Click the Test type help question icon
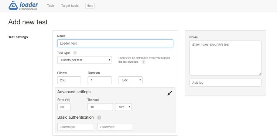Viewport: 277px width, 139px height. (75, 53)
